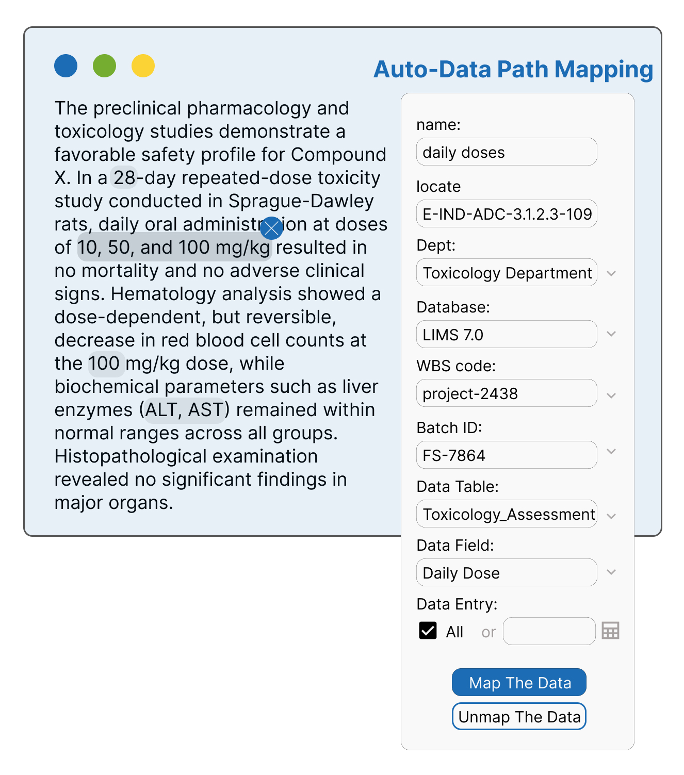Screen dimensions: 684x775
Task: Expand the Data Table dropdown chevron
Action: click(x=611, y=516)
